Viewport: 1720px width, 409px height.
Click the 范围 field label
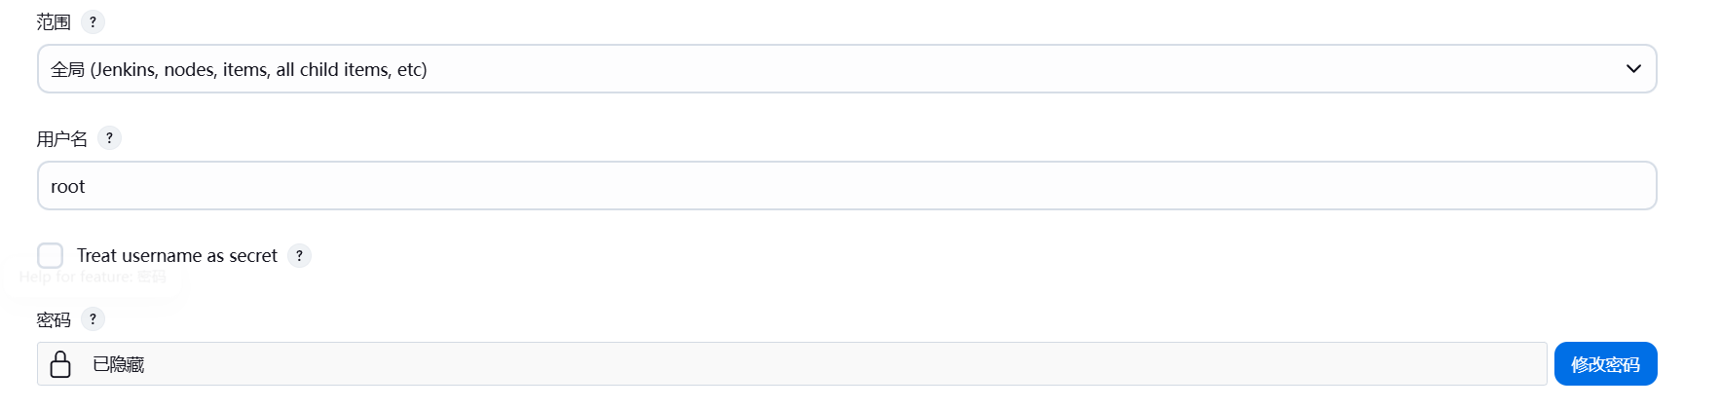[x=54, y=21]
